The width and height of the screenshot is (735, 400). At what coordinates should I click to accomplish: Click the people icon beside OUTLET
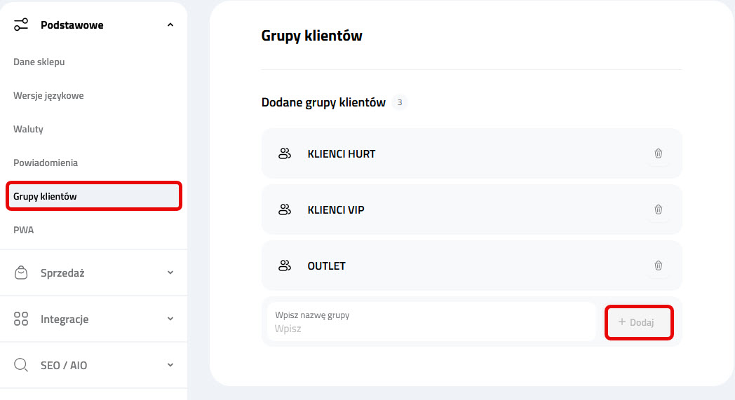(x=285, y=265)
